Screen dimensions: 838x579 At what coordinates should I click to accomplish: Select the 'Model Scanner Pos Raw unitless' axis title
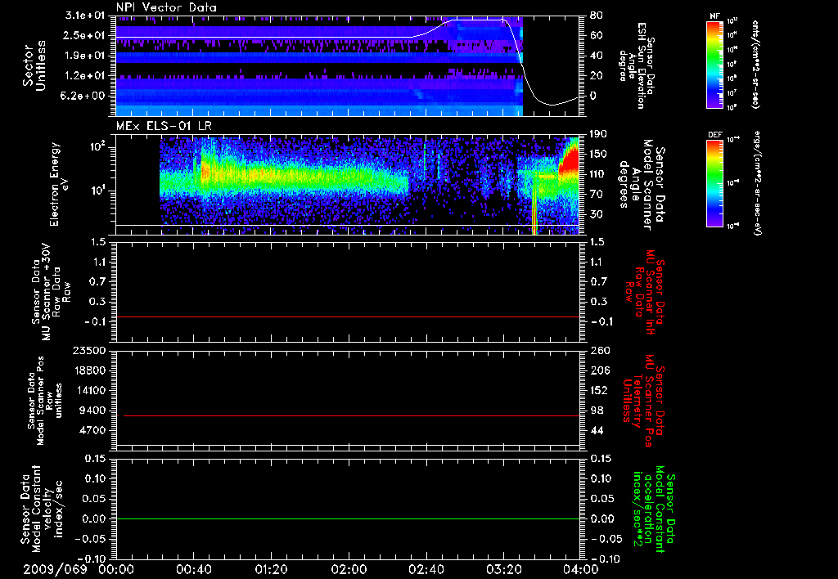45,401
